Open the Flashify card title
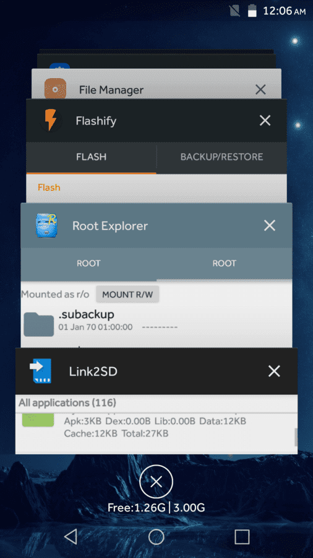The image size is (313, 558). click(96, 121)
